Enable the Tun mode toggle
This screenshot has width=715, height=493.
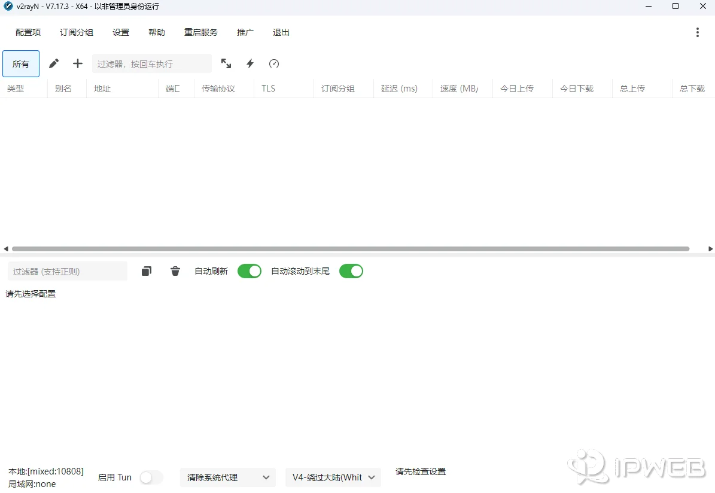pos(151,477)
